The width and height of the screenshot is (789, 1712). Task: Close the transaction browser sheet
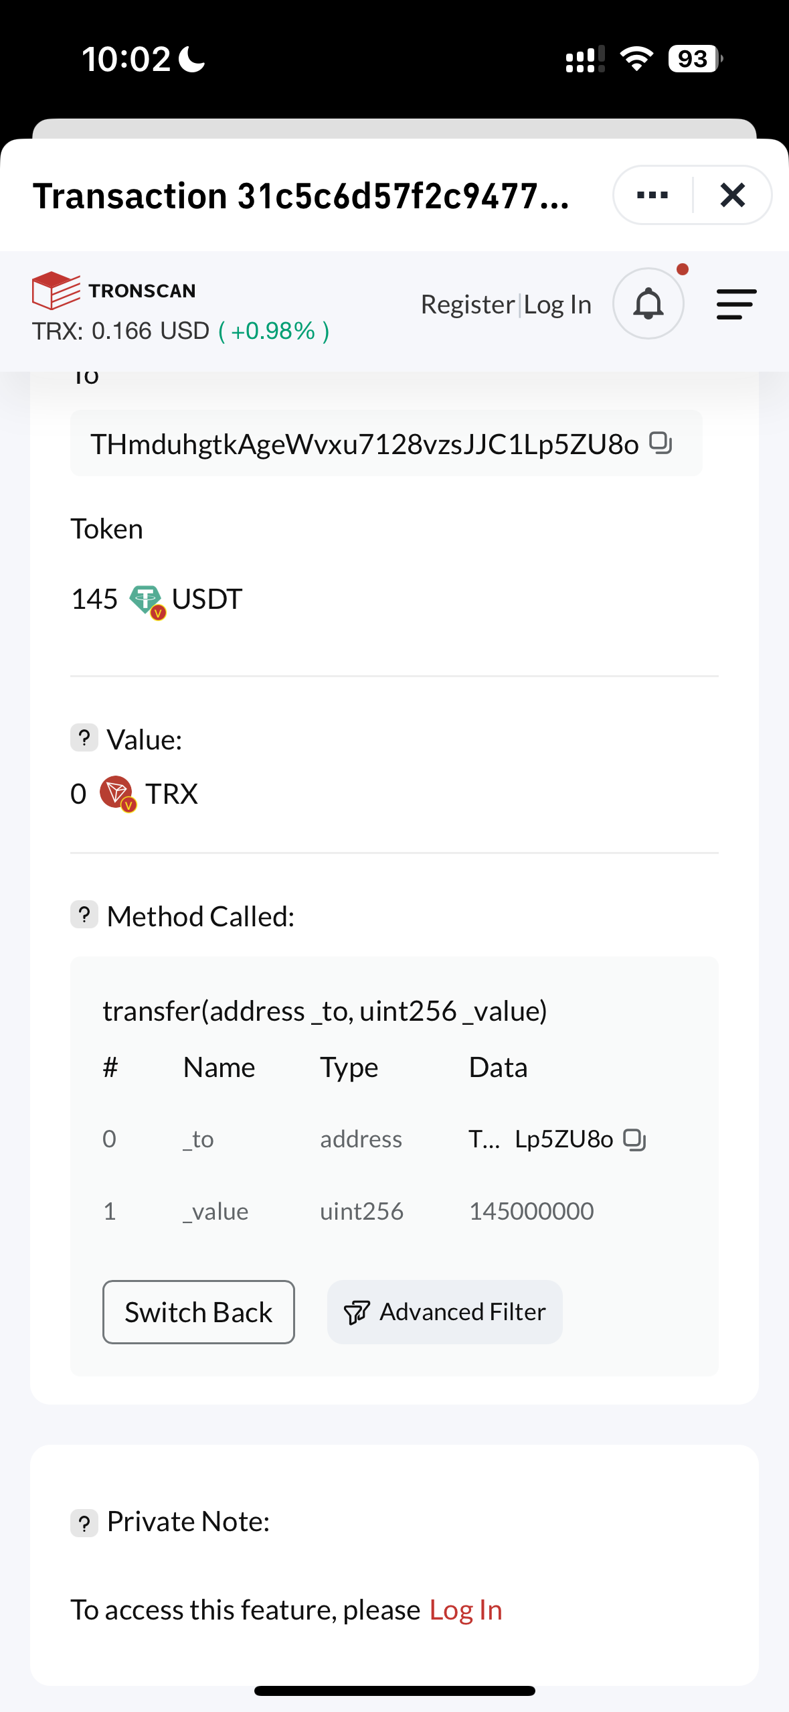tap(733, 195)
